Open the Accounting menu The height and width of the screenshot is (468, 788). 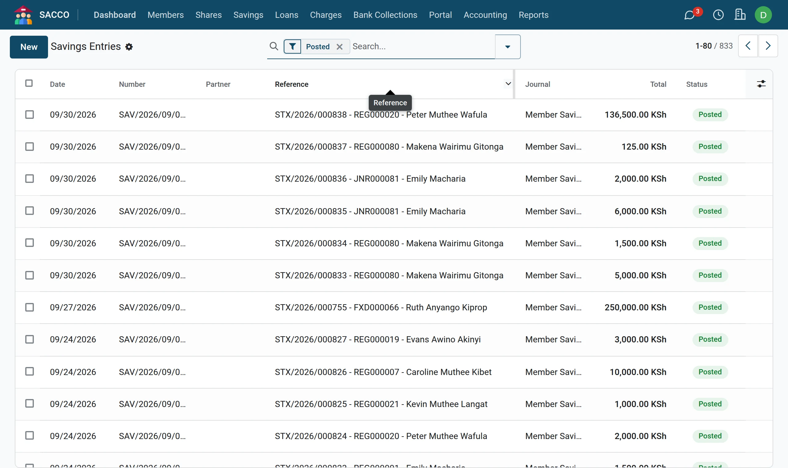coord(485,15)
